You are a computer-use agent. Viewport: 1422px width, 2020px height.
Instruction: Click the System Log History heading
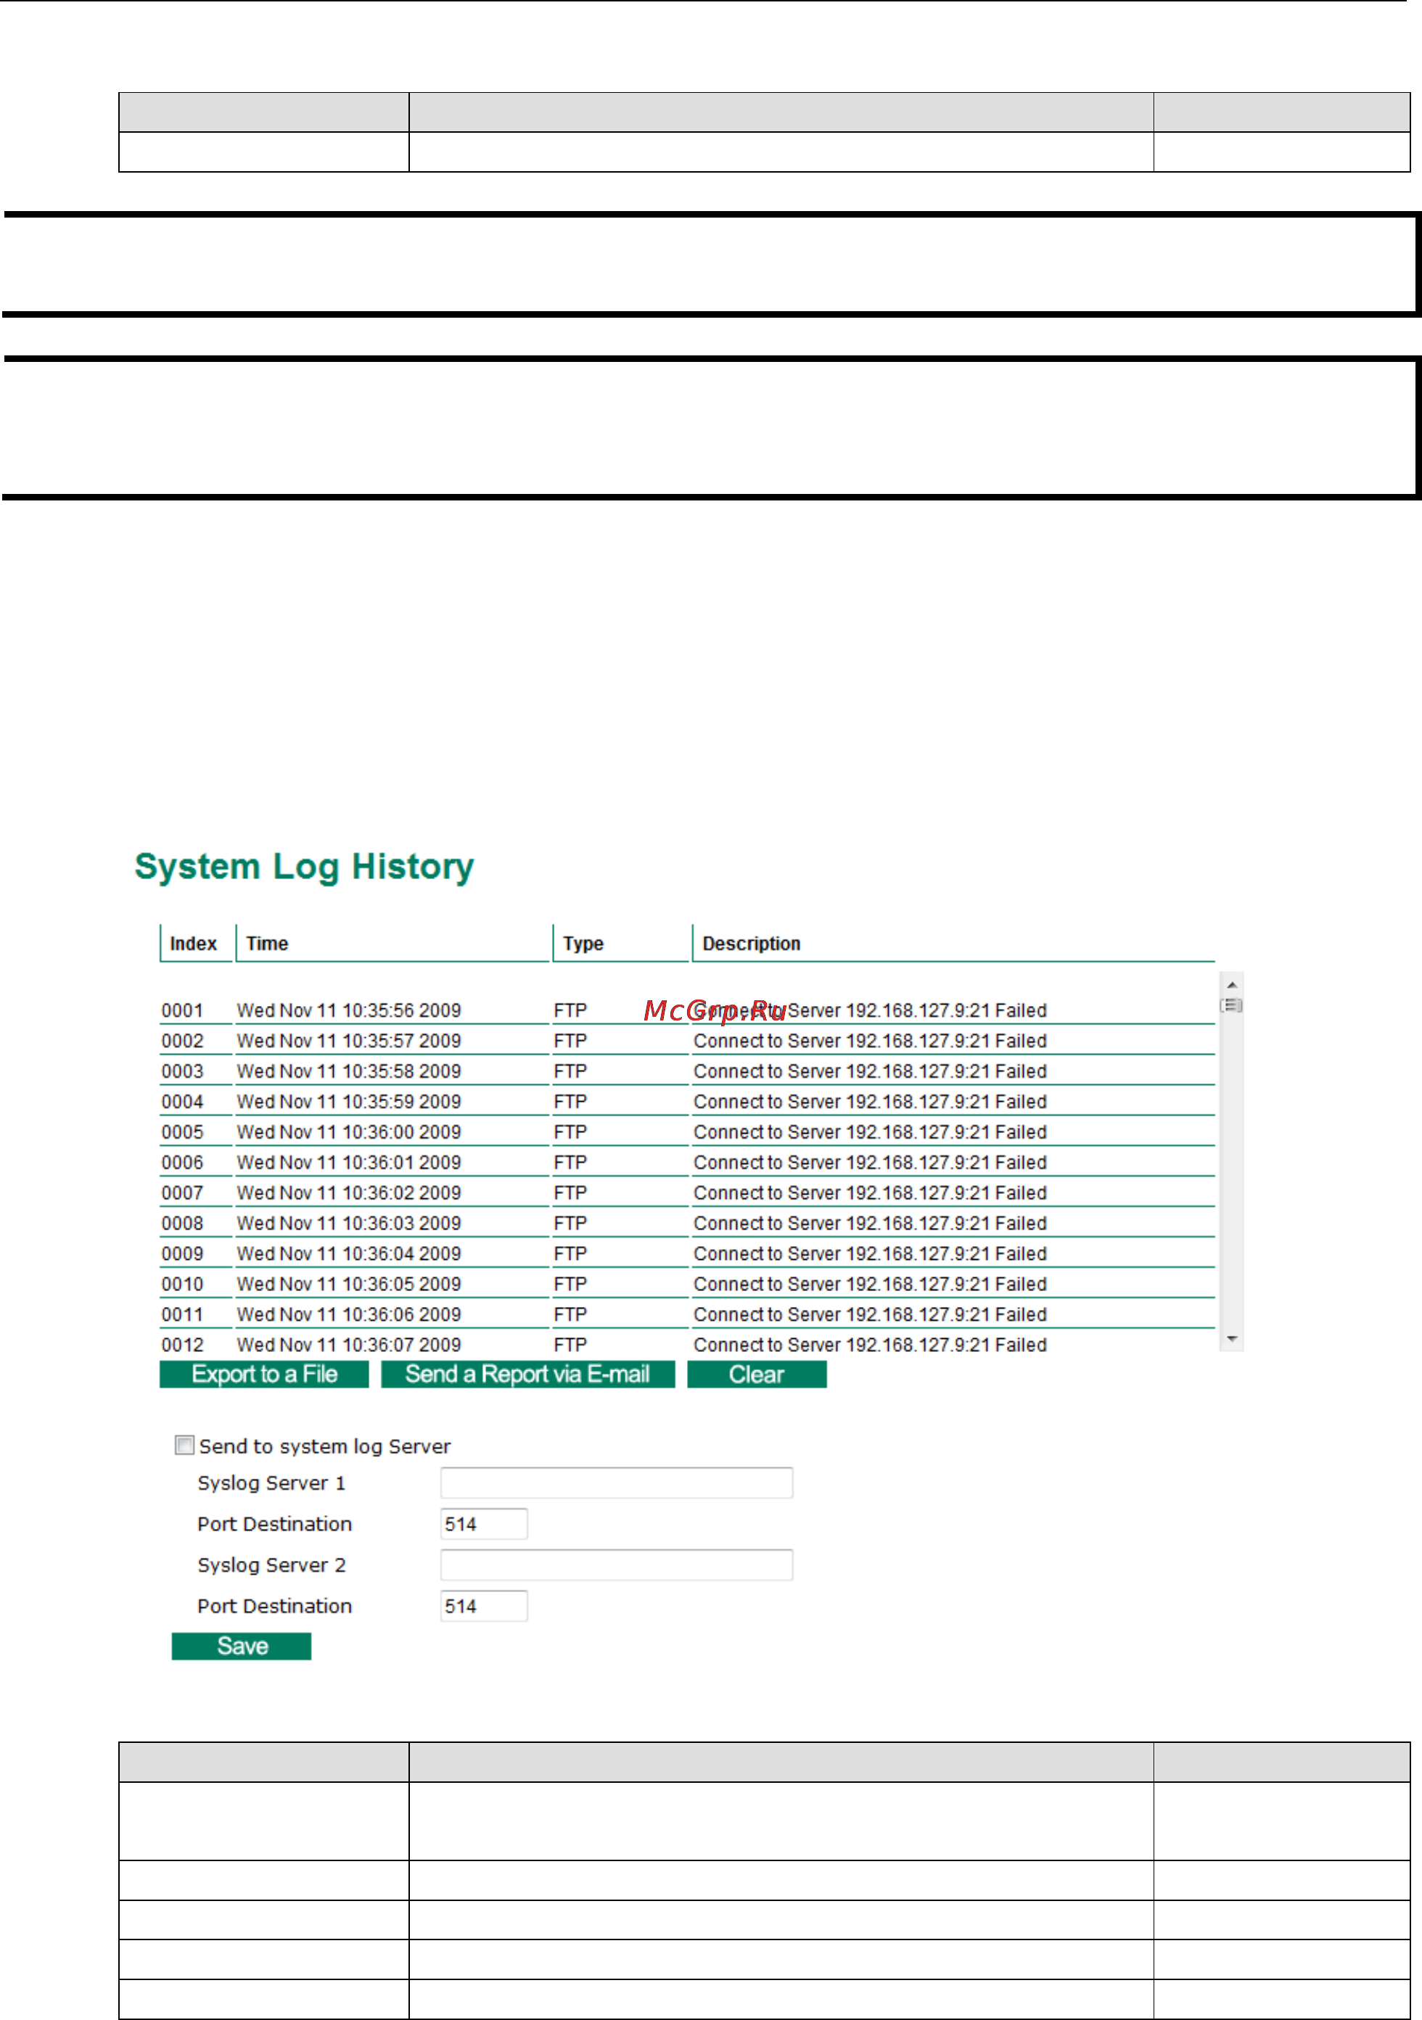[305, 867]
